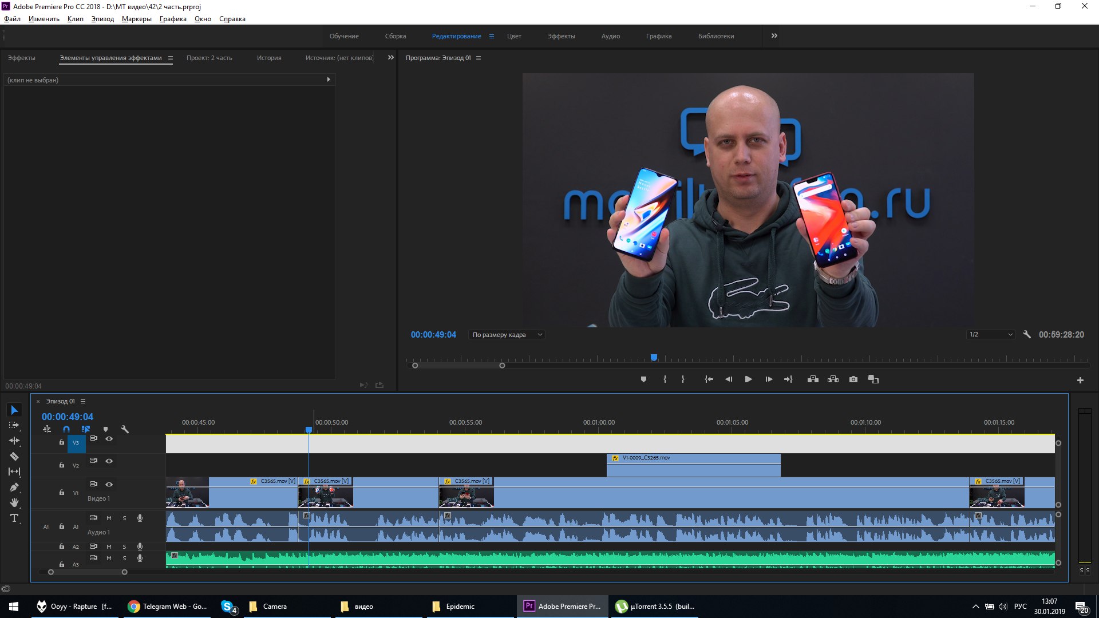Viewport: 1099px width, 618px height.
Task: Toggle V3 track output eye
Action: tap(109, 439)
